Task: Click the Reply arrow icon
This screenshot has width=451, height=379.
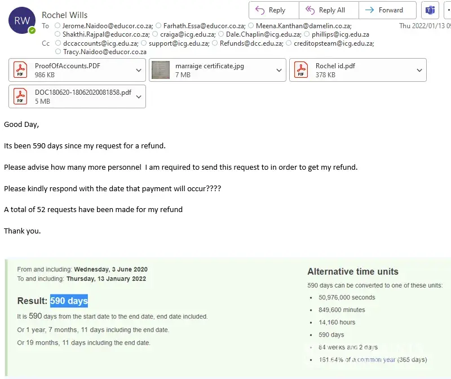Action: point(260,10)
